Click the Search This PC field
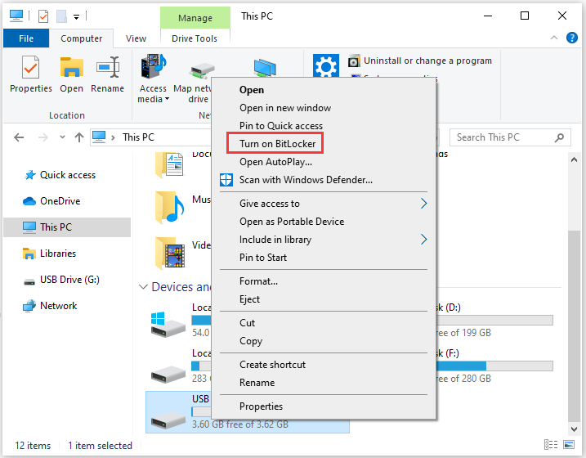This screenshot has width=586, height=458. pyautogui.click(x=510, y=137)
